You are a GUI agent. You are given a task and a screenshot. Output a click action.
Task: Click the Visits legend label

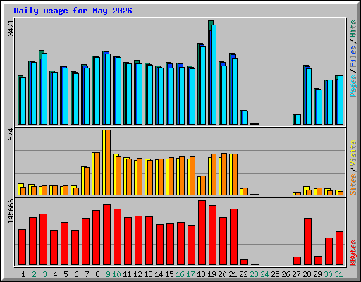353,153
